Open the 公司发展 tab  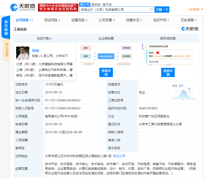(x=107, y=20)
